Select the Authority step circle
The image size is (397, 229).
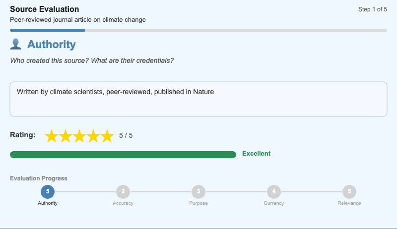pyautogui.click(x=48, y=191)
